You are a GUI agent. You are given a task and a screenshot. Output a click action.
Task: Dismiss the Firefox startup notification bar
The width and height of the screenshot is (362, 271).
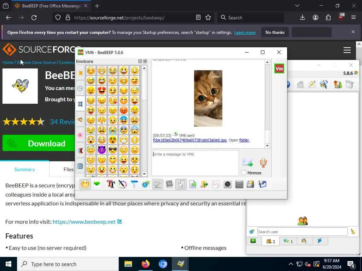(x=353, y=32)
